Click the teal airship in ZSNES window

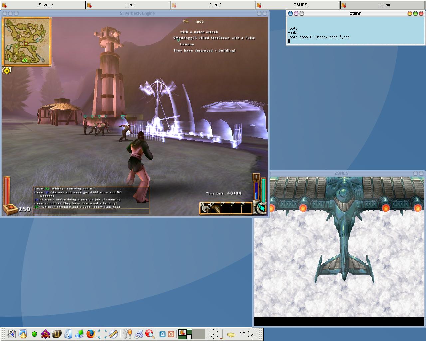[344, 230]
